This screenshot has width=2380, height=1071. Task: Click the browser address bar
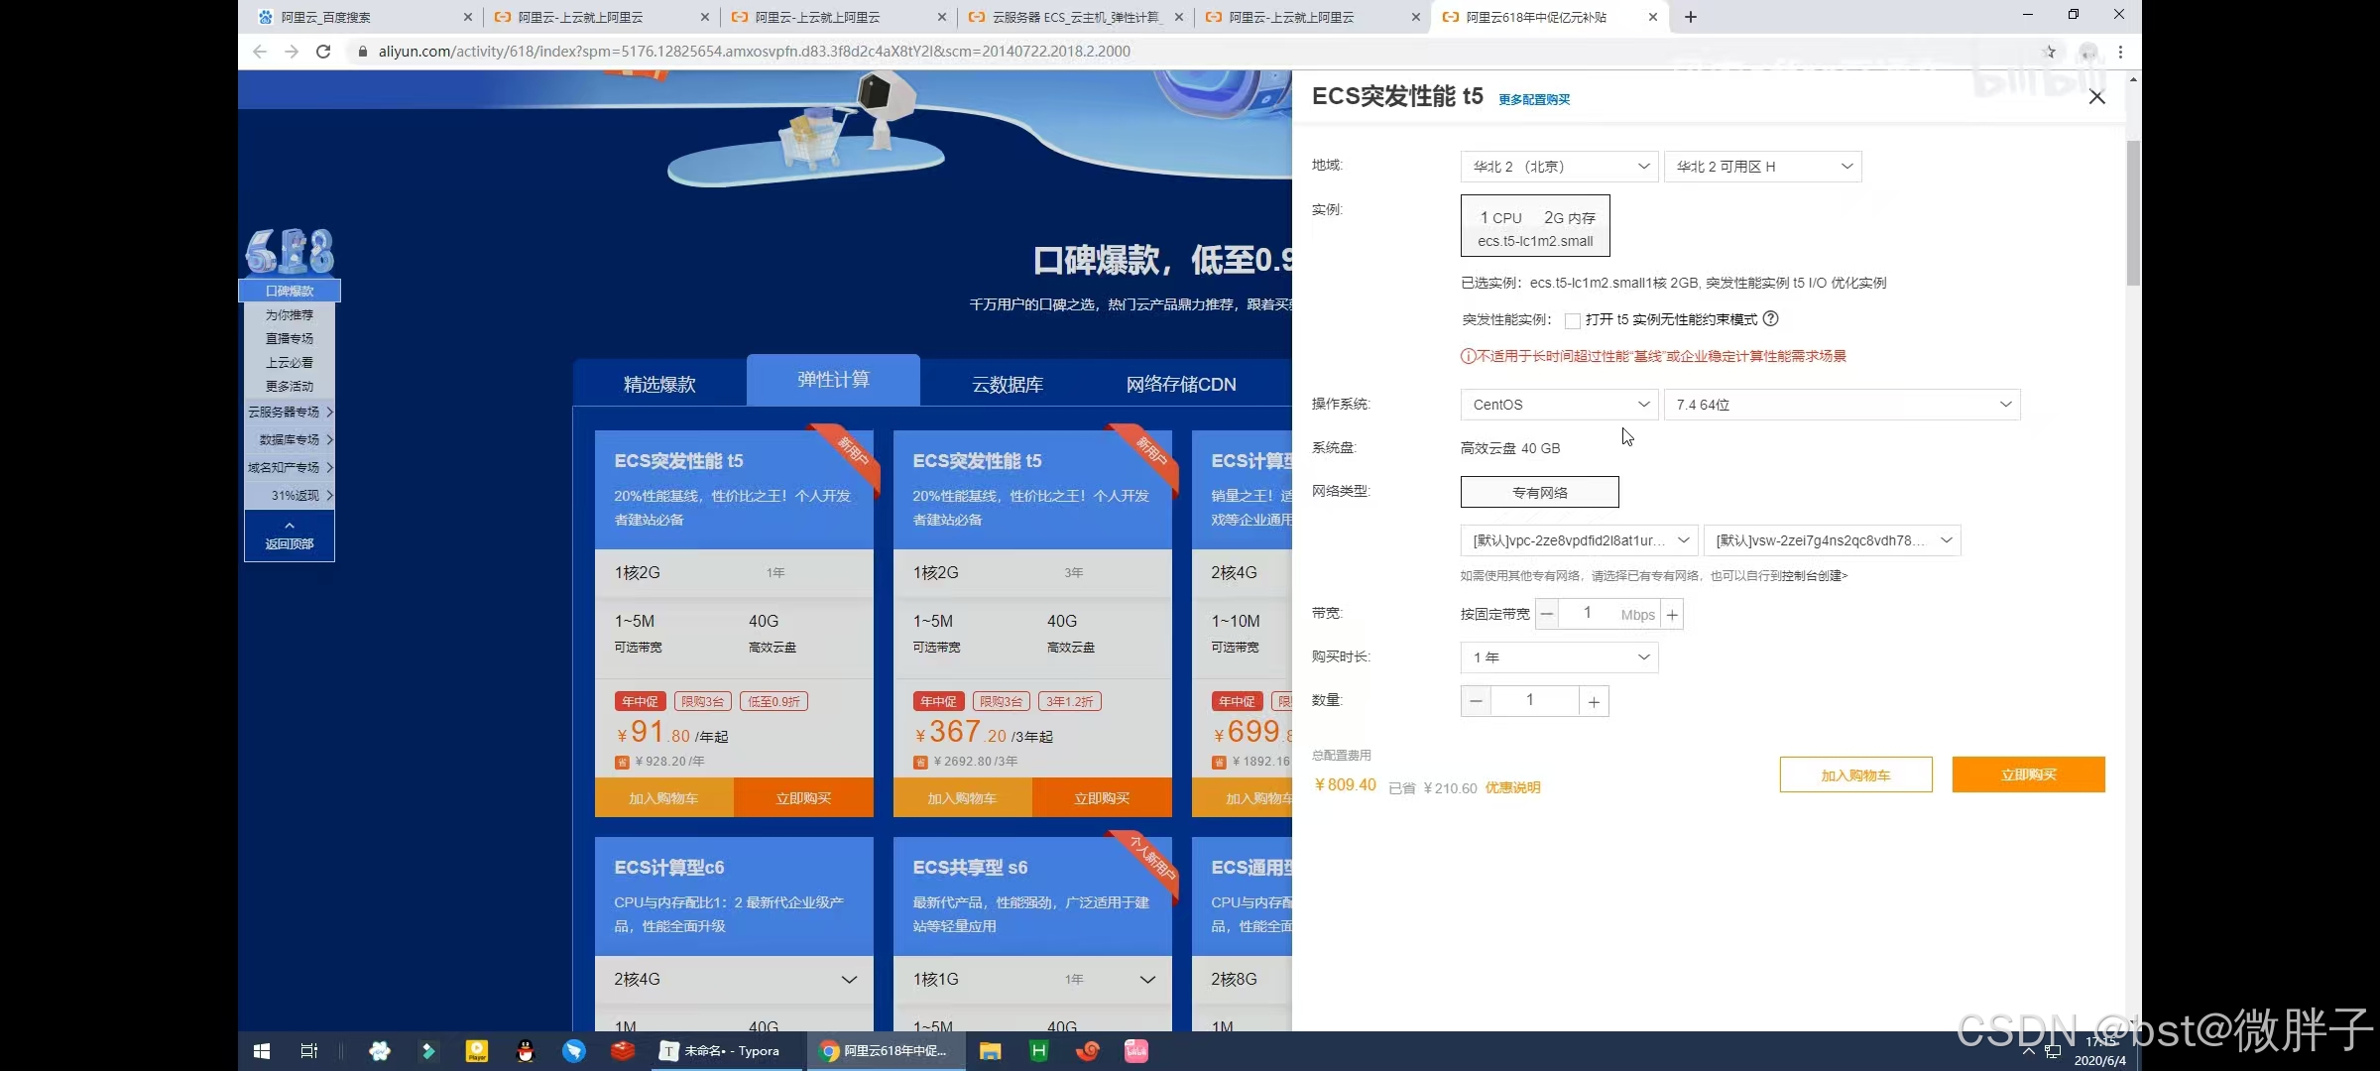click(x=892, y=51)
